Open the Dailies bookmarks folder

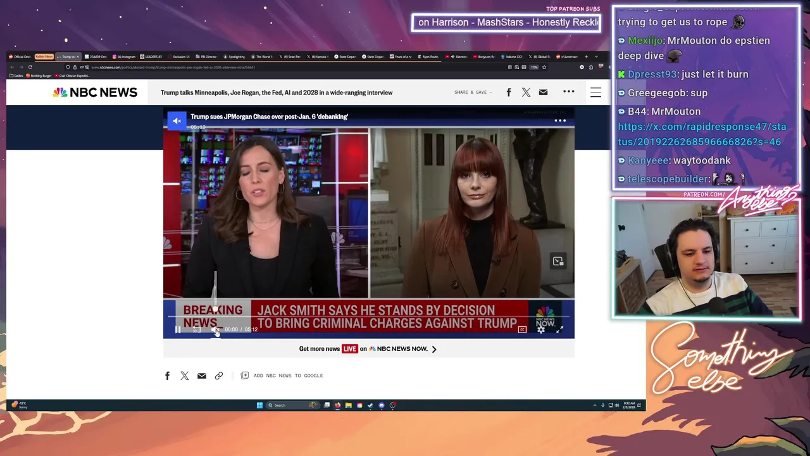[x=16, y=75]
